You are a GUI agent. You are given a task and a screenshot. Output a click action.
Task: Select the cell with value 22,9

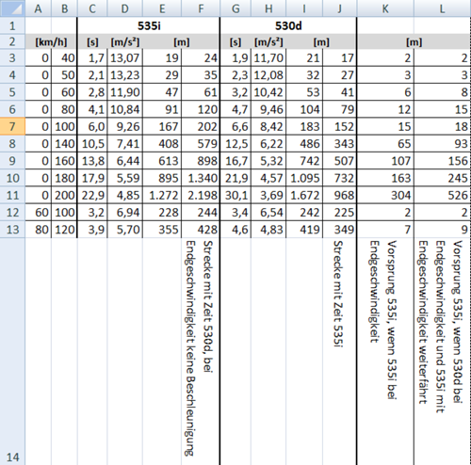pos(92,195)
